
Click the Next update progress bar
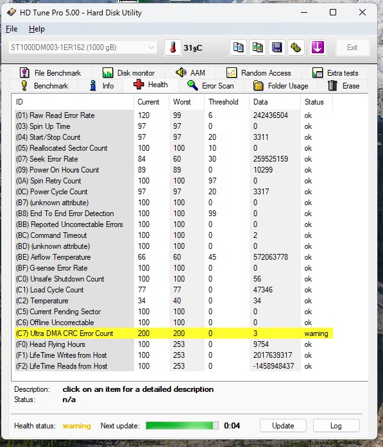click(x=182, y=426)
